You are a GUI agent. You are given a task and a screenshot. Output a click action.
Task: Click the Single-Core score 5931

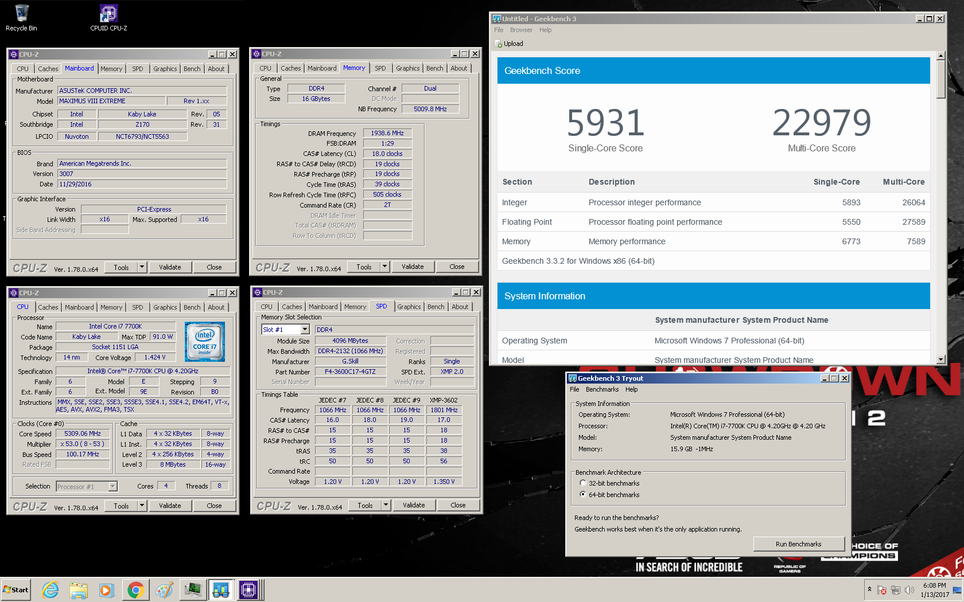click(x=605, y=123)
